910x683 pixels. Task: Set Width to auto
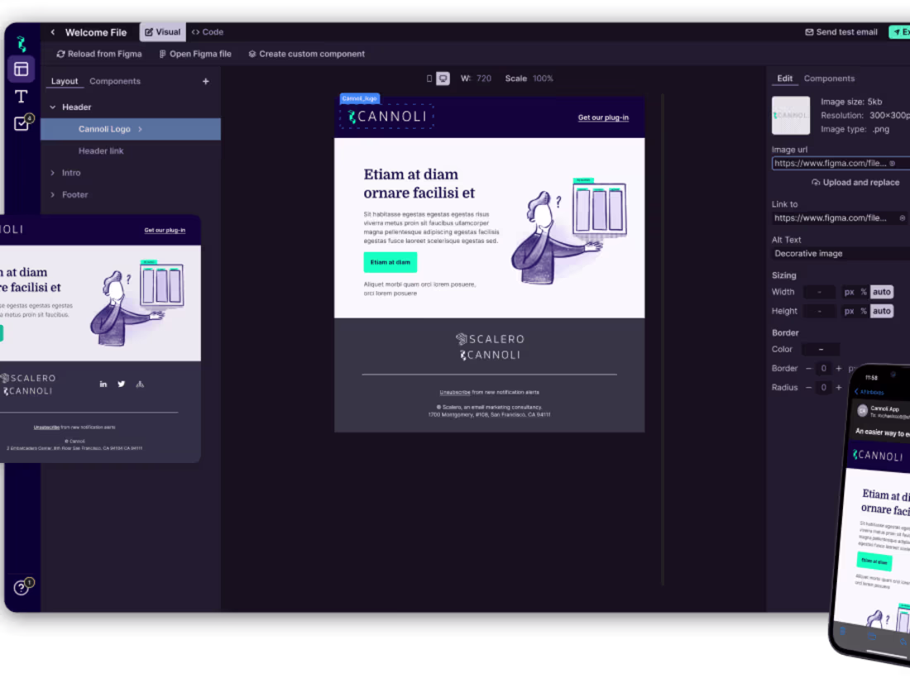point(882,292)
